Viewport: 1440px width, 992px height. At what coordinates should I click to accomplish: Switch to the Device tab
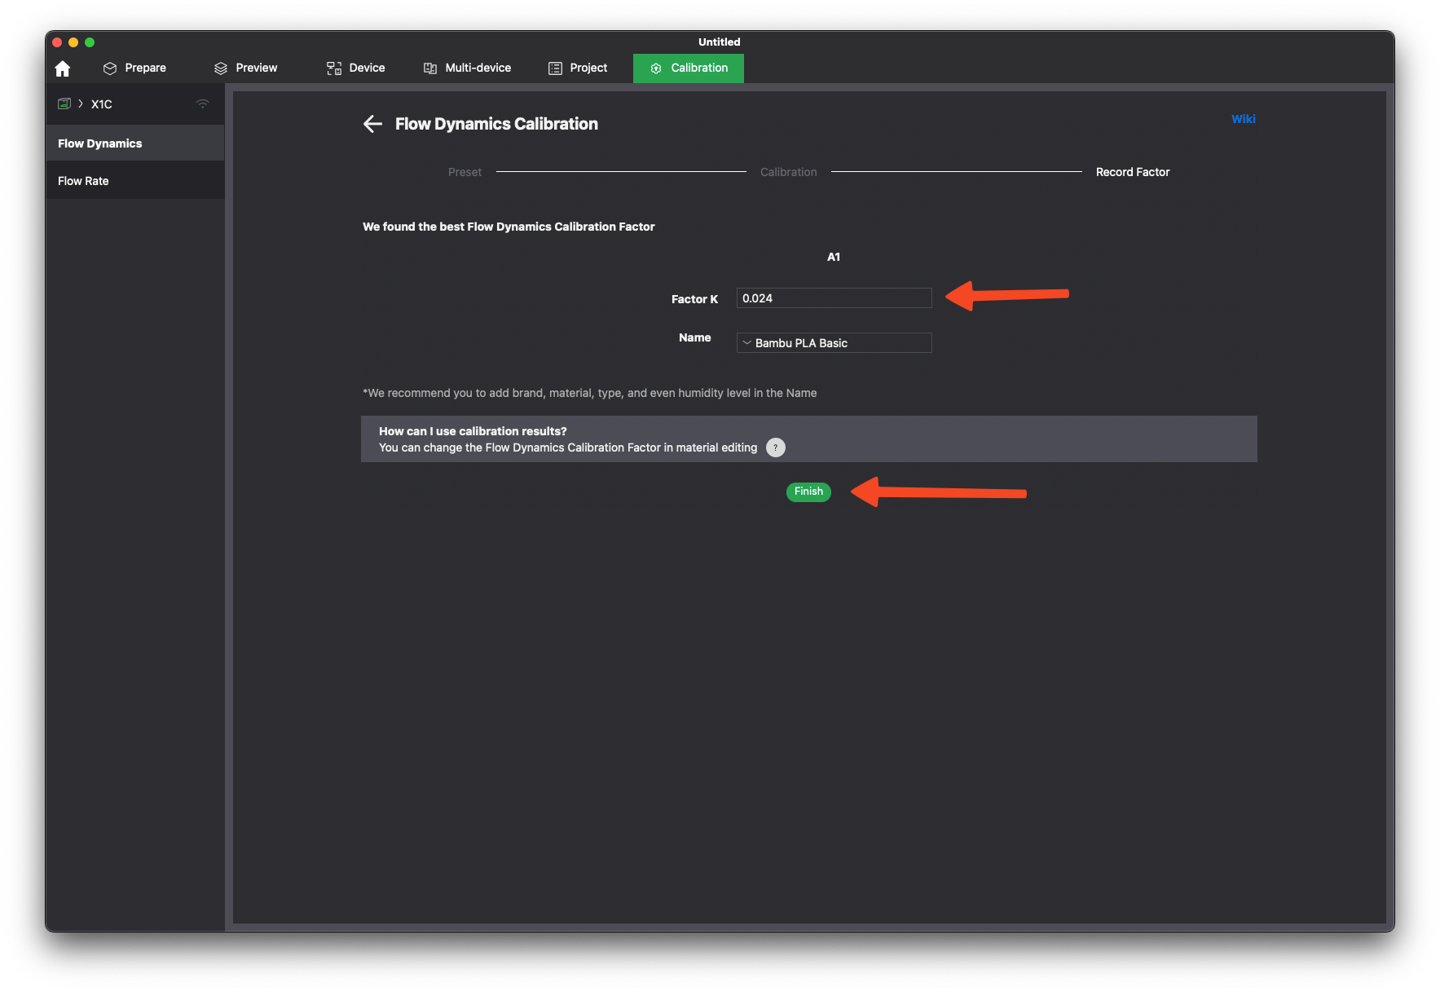(x=356, y=68)
